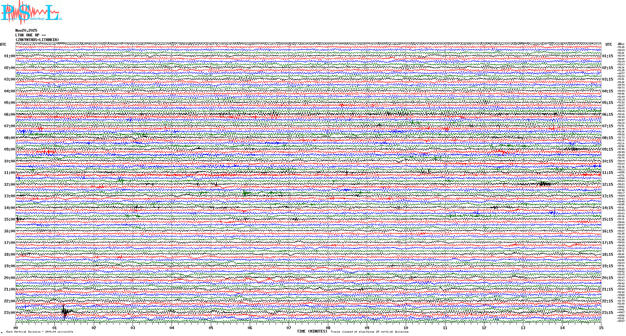The height and width of the screenshot is (336, 626).
Task: Click the 08 minute tick on bottom axis
Action: click(x=328, y=328)
